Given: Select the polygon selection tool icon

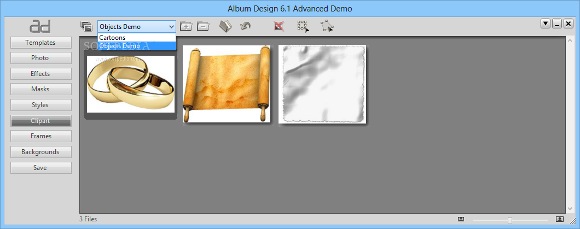Looking at the screenshot, I should (327, 26).
